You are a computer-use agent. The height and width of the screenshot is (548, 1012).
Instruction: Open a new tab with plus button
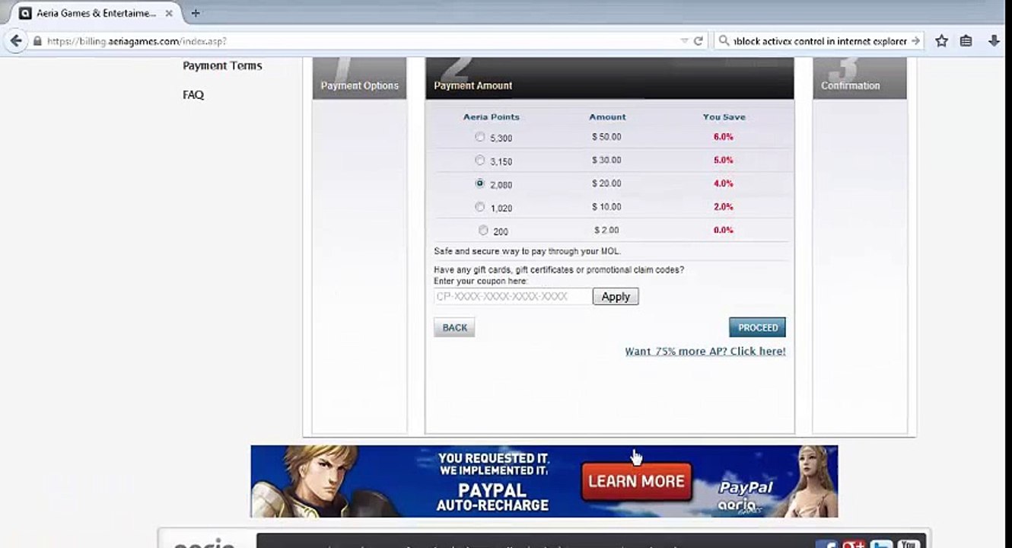[x=196, y=13]
